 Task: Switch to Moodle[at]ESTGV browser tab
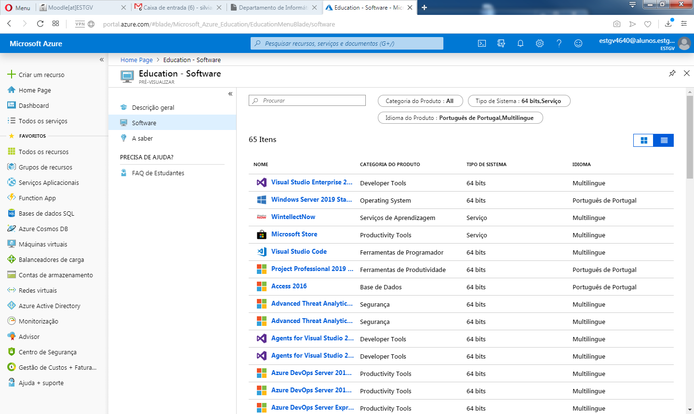point(82,7)
